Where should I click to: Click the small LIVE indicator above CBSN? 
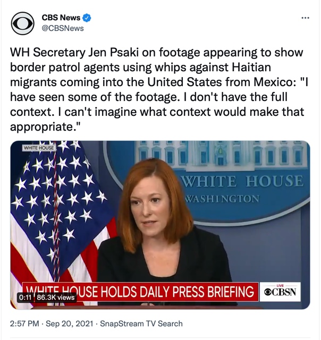tap(280, 286)
